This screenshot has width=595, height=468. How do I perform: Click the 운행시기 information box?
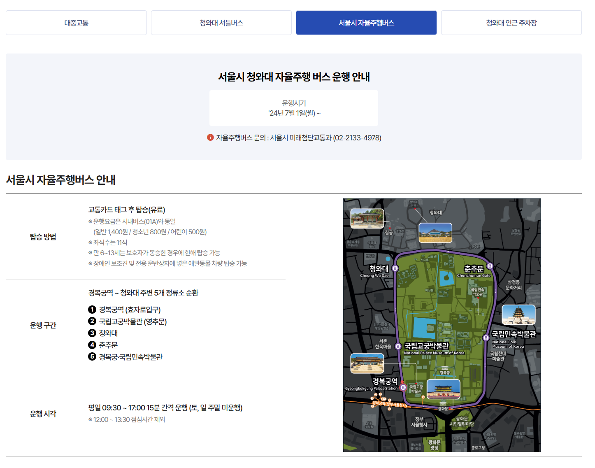tap(294, 108)
